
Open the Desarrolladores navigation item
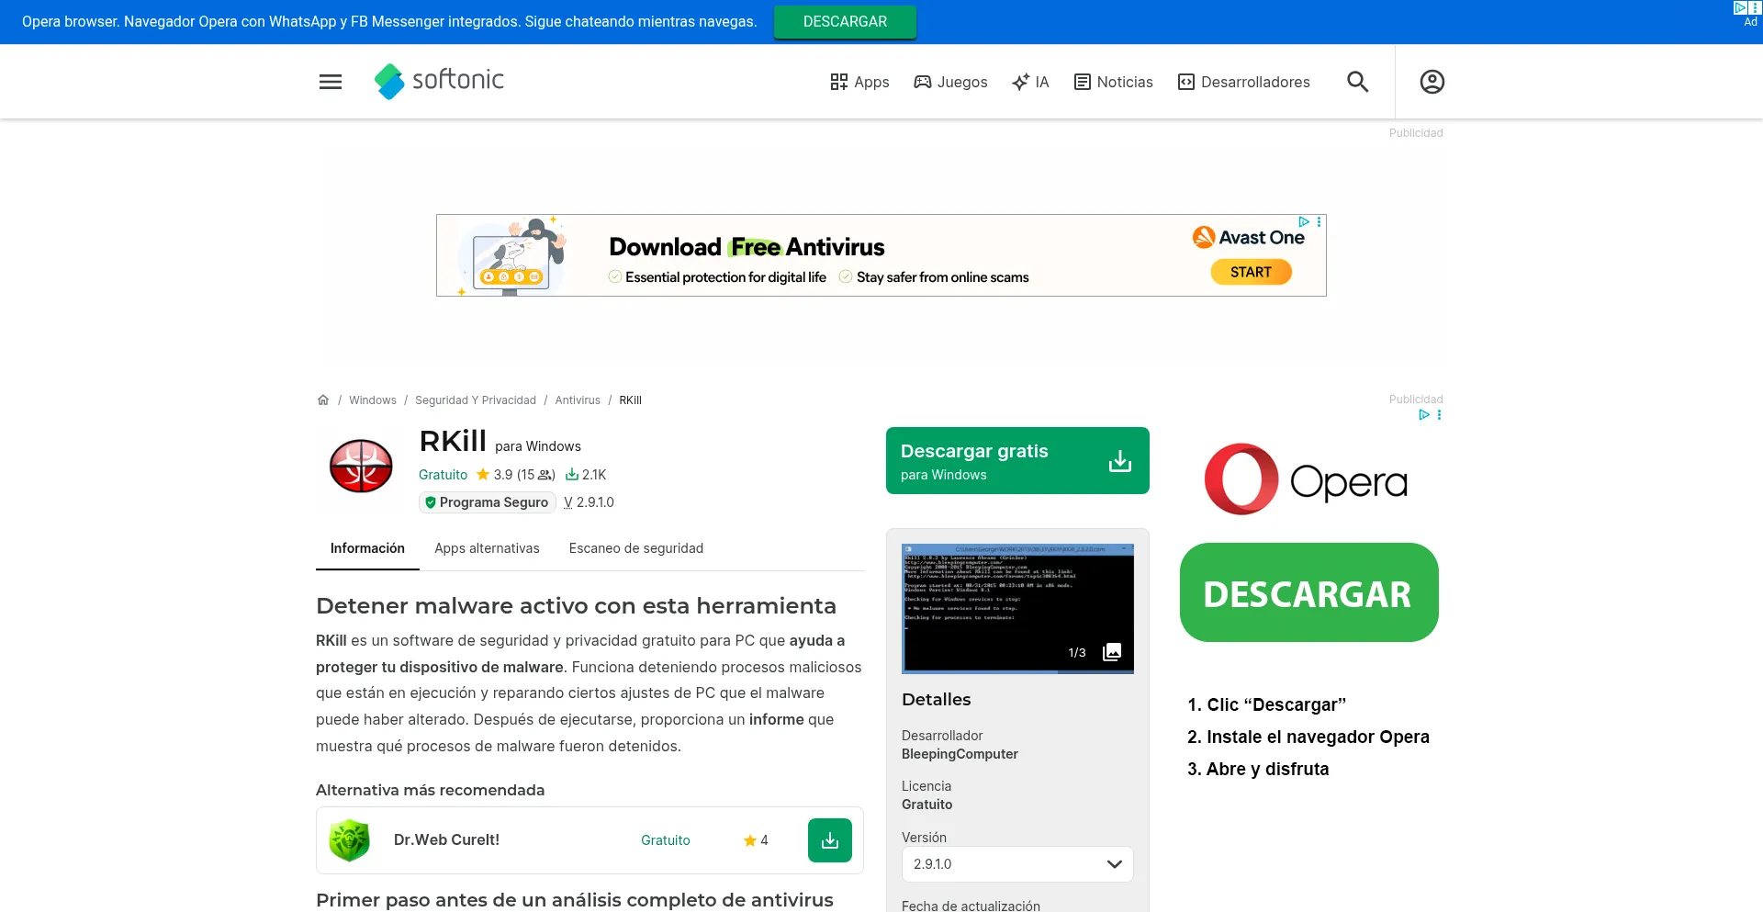point(1244,82)
